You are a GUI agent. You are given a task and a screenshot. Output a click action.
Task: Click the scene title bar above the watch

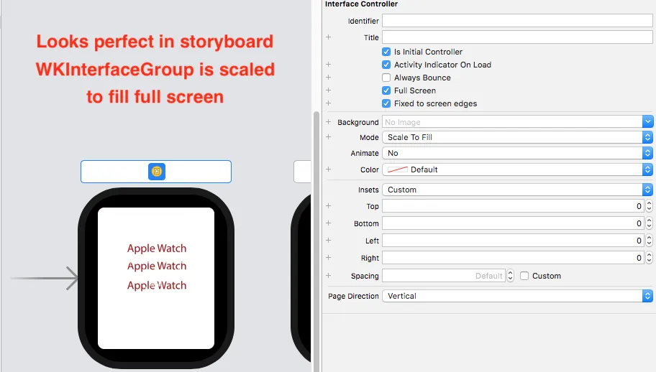pos(156,172)
